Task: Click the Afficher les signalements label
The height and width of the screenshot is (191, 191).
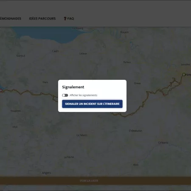Action: coord(83,95)
